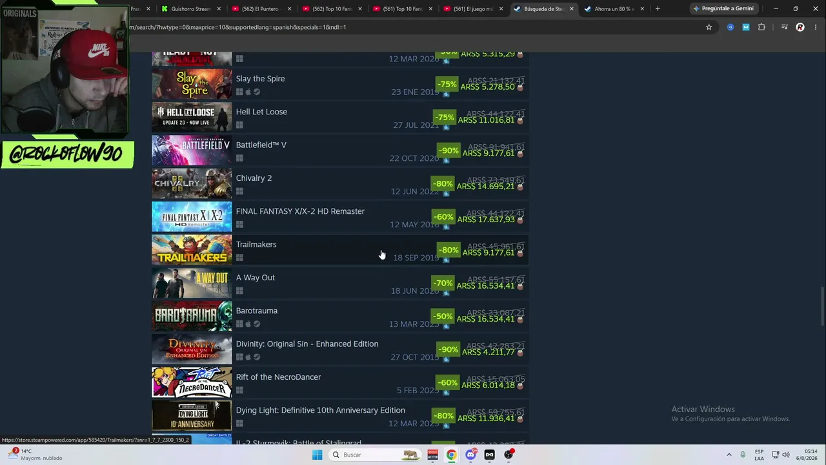Open a new browser tab
826x465 pixels.
[x=658, y=9]
